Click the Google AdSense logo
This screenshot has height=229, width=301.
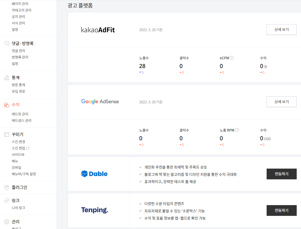pyautogui.click(x=100, y=101)
